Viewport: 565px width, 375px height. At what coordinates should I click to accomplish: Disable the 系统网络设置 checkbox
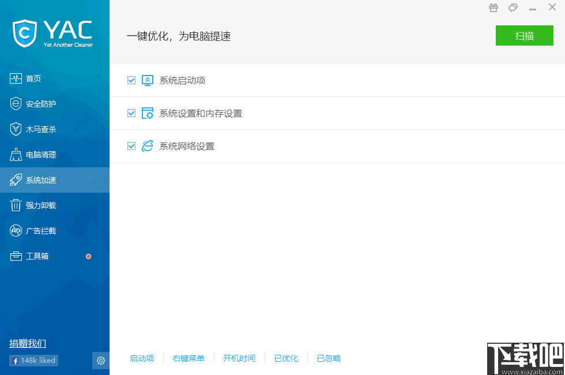coord(131,146)
